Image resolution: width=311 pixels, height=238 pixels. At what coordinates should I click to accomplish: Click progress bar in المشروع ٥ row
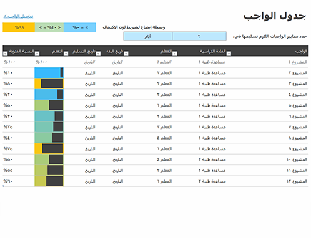click(x=49, y=105)
